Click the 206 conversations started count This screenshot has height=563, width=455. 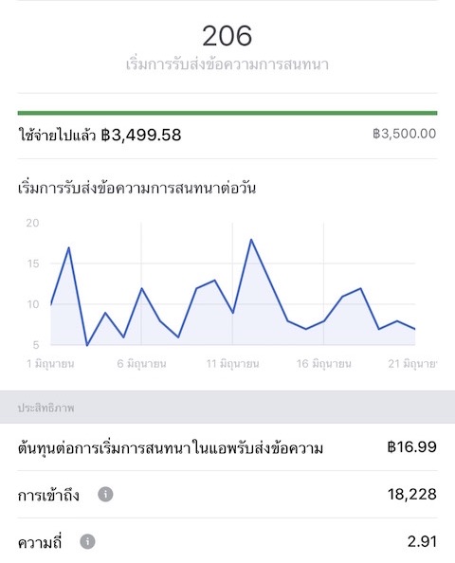click(227, 36)
